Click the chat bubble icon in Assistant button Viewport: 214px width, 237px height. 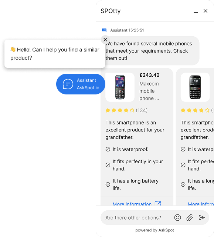(x=68, y=84)
